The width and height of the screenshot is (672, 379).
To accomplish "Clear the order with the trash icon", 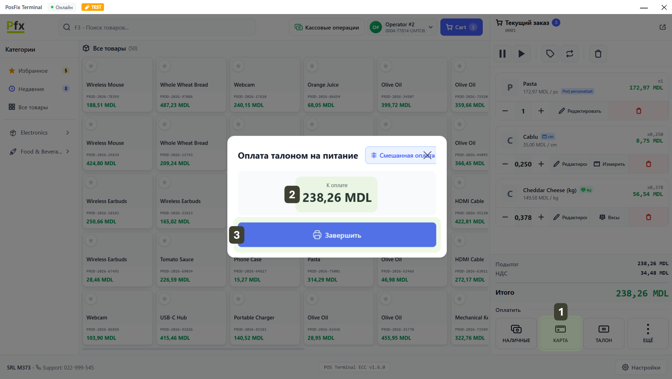I will coord(598,54).
